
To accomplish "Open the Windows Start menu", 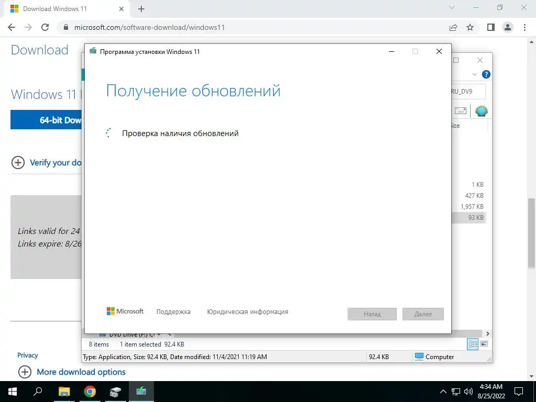I will coord(13,392).
